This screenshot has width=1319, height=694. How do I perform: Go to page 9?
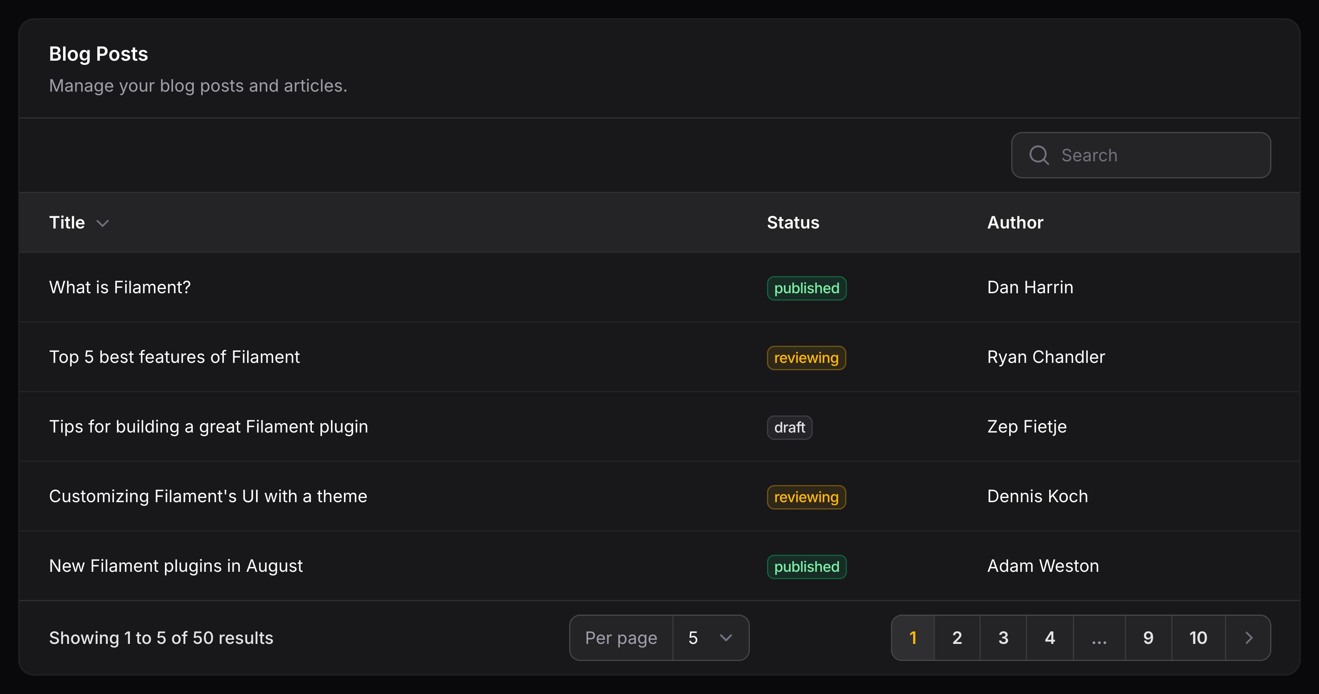tap(1148, 638)
